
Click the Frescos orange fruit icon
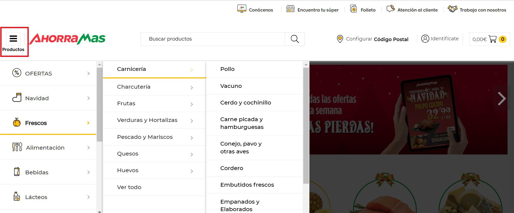[17, 122]
